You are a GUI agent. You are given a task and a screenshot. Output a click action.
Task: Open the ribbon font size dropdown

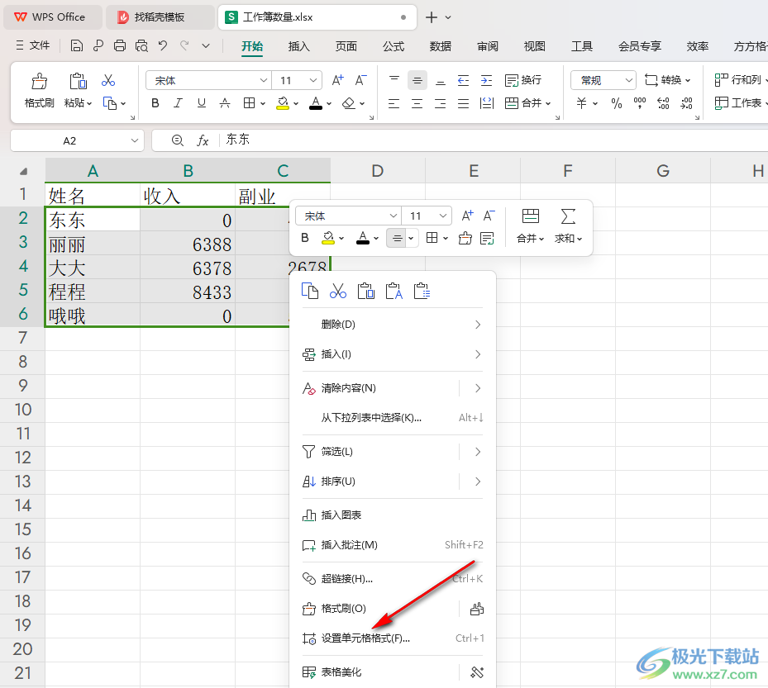313,80
